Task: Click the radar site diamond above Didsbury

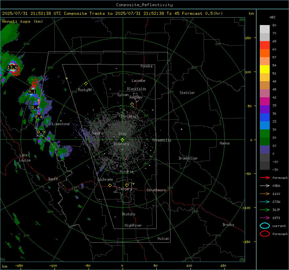Action: 122,140
